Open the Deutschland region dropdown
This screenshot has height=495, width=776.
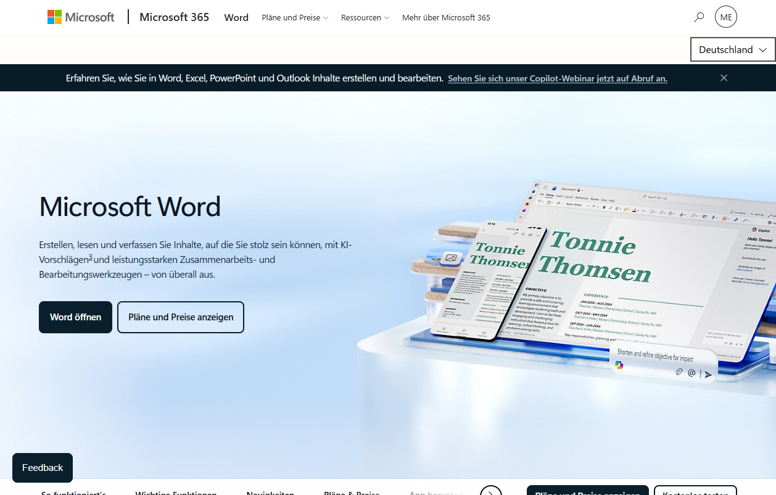[x=733, y=49]
